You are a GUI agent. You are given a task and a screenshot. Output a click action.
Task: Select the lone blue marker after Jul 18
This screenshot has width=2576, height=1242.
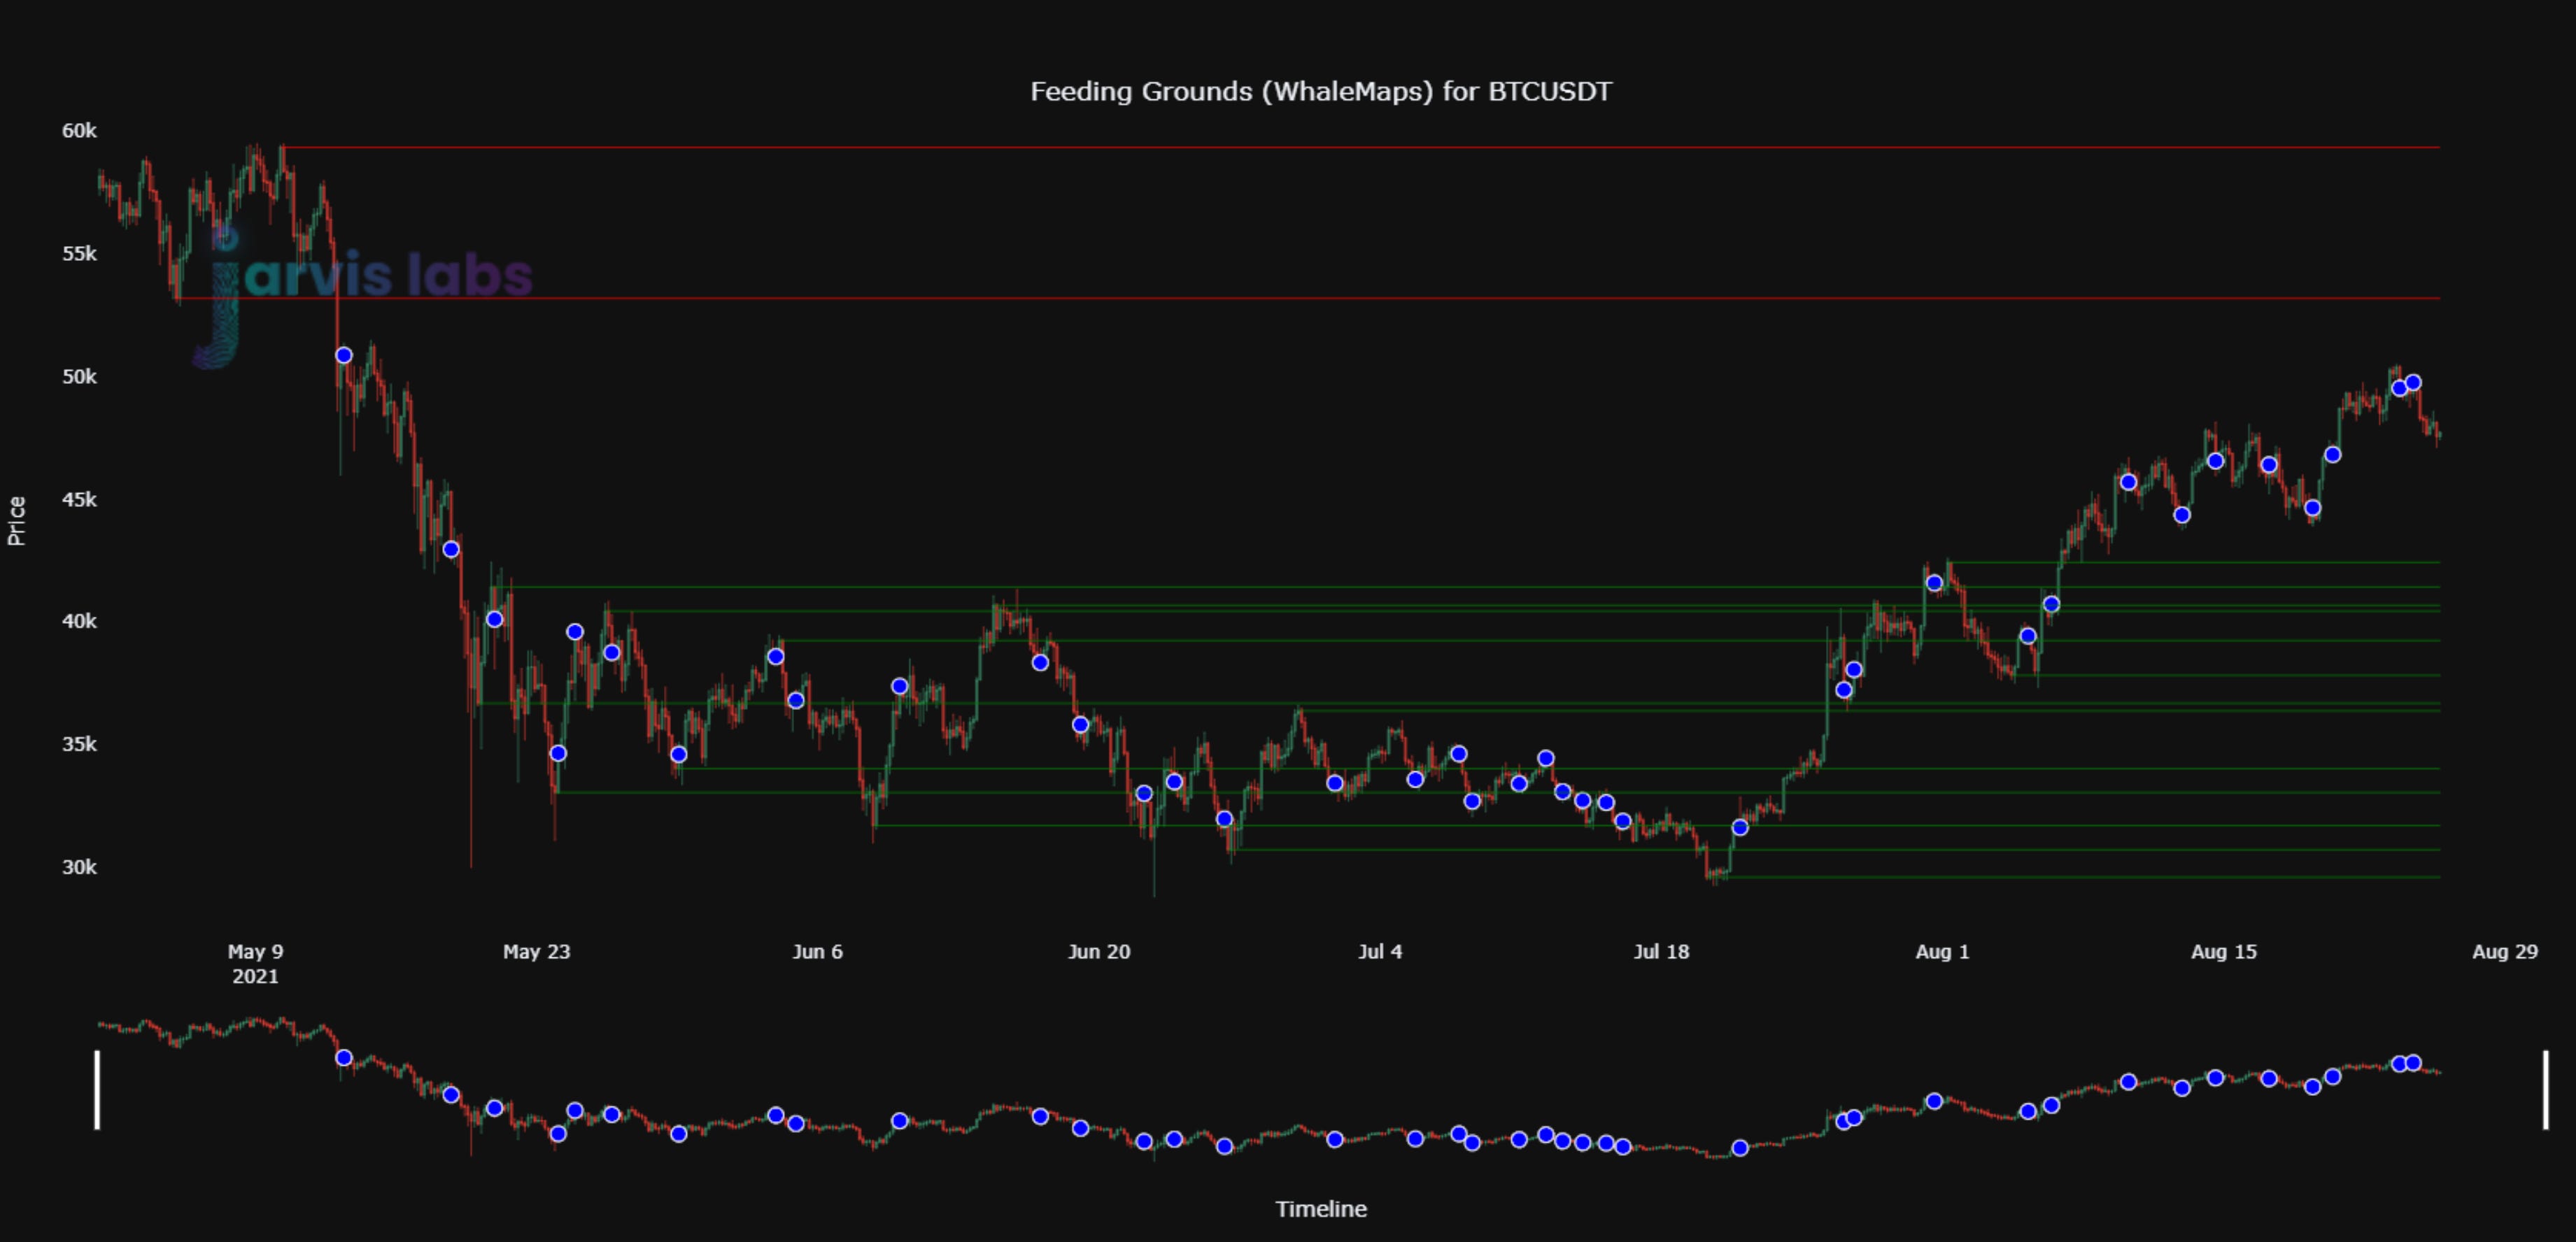pos(1740,827)
